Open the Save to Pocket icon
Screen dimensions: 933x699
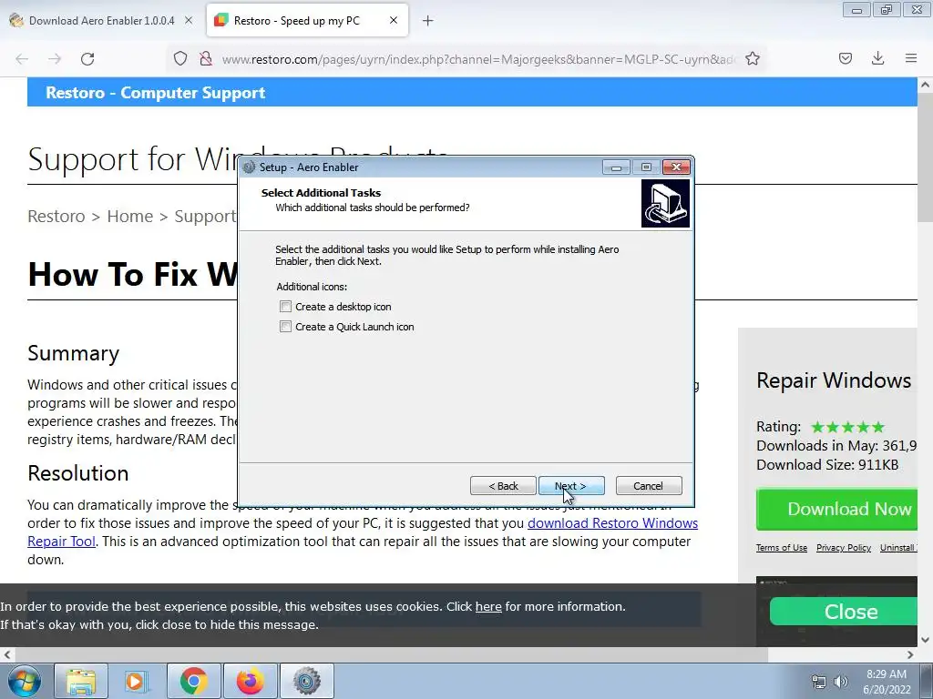tap(846, 58)
